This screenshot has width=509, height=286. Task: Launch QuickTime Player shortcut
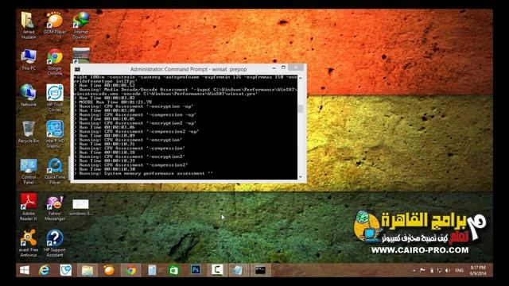point(55,171)
